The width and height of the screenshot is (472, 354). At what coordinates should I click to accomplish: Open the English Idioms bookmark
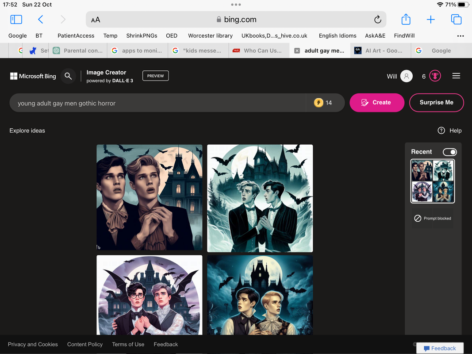[338, 35]
